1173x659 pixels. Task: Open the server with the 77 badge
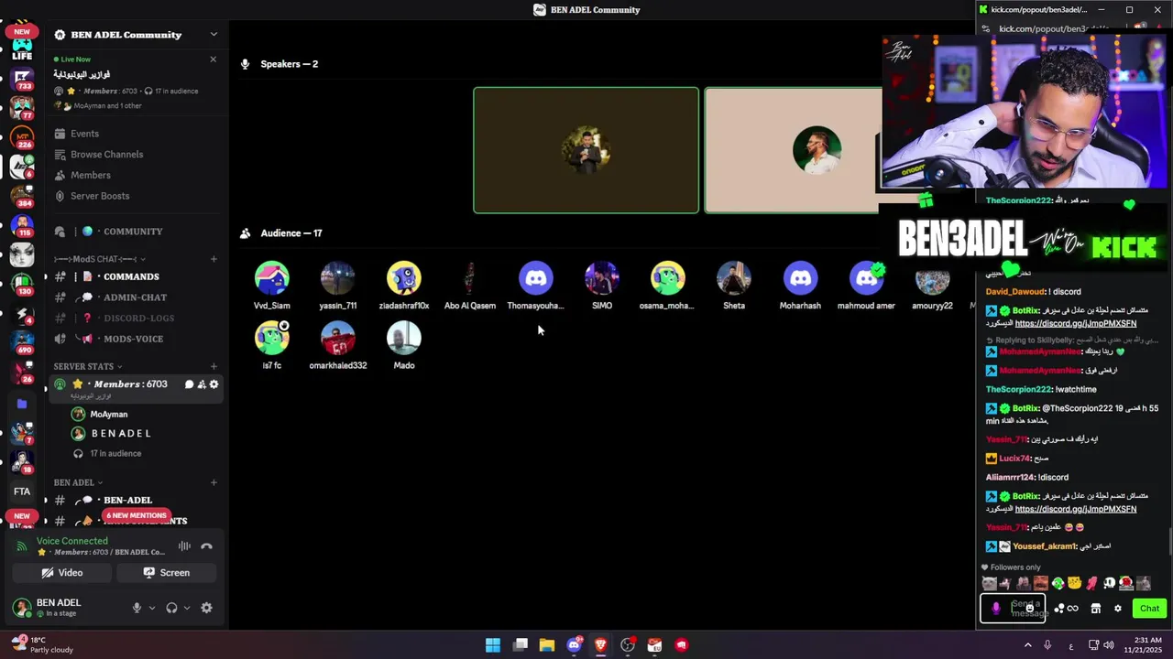click(22, 107)
